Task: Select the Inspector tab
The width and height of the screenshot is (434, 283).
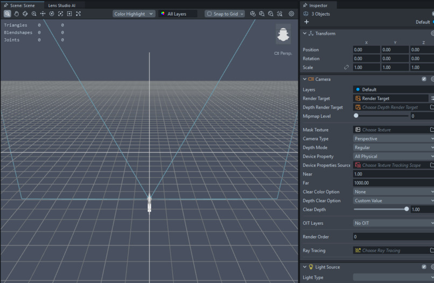Action: [x=318, y=5]
